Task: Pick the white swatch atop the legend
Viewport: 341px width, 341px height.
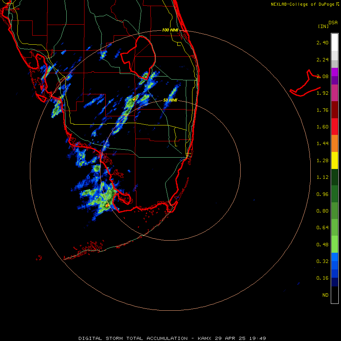Action: 335,42
